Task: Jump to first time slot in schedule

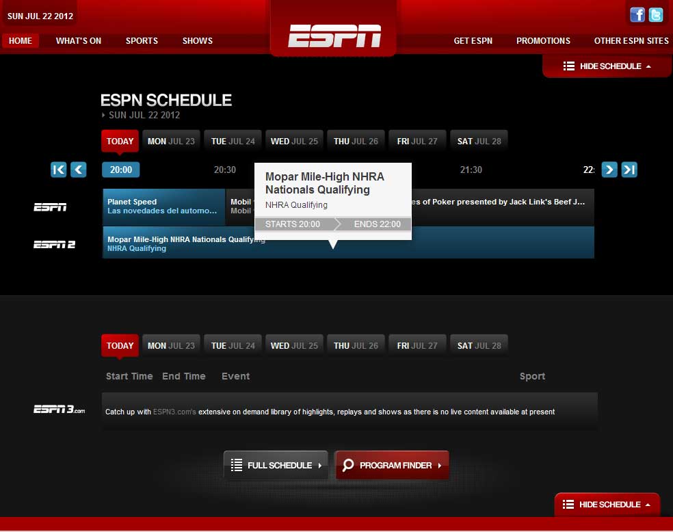Action: (59, 170)
